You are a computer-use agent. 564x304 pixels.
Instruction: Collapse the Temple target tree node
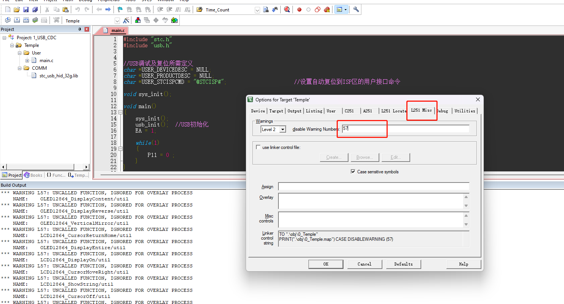[12, 45]
